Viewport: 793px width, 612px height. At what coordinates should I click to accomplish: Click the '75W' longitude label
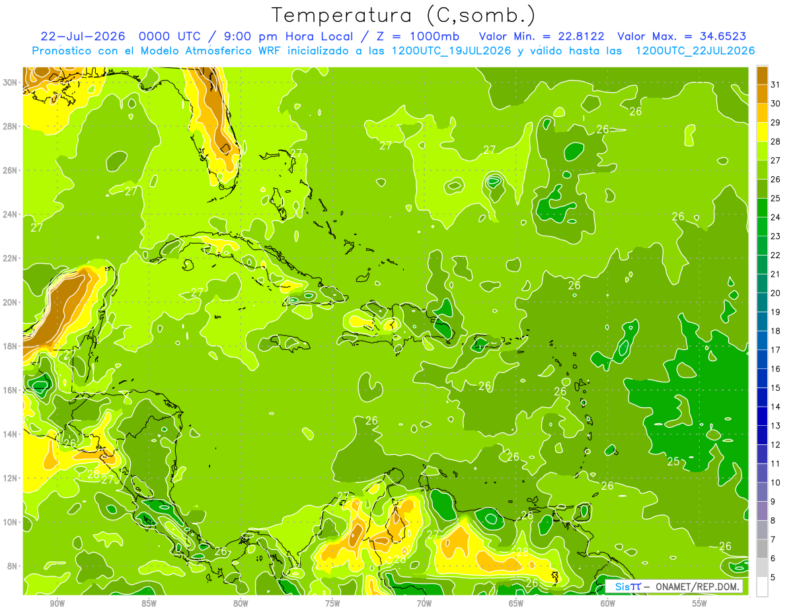click(332, 603)
